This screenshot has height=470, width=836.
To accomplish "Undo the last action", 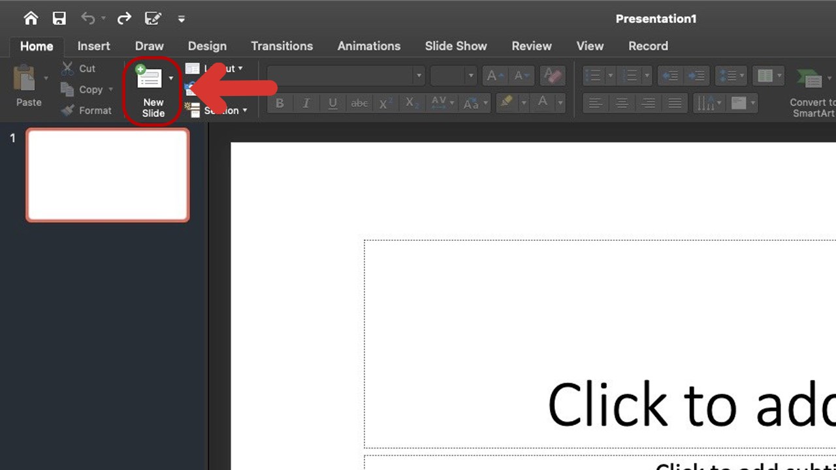I will pos(88,18).
